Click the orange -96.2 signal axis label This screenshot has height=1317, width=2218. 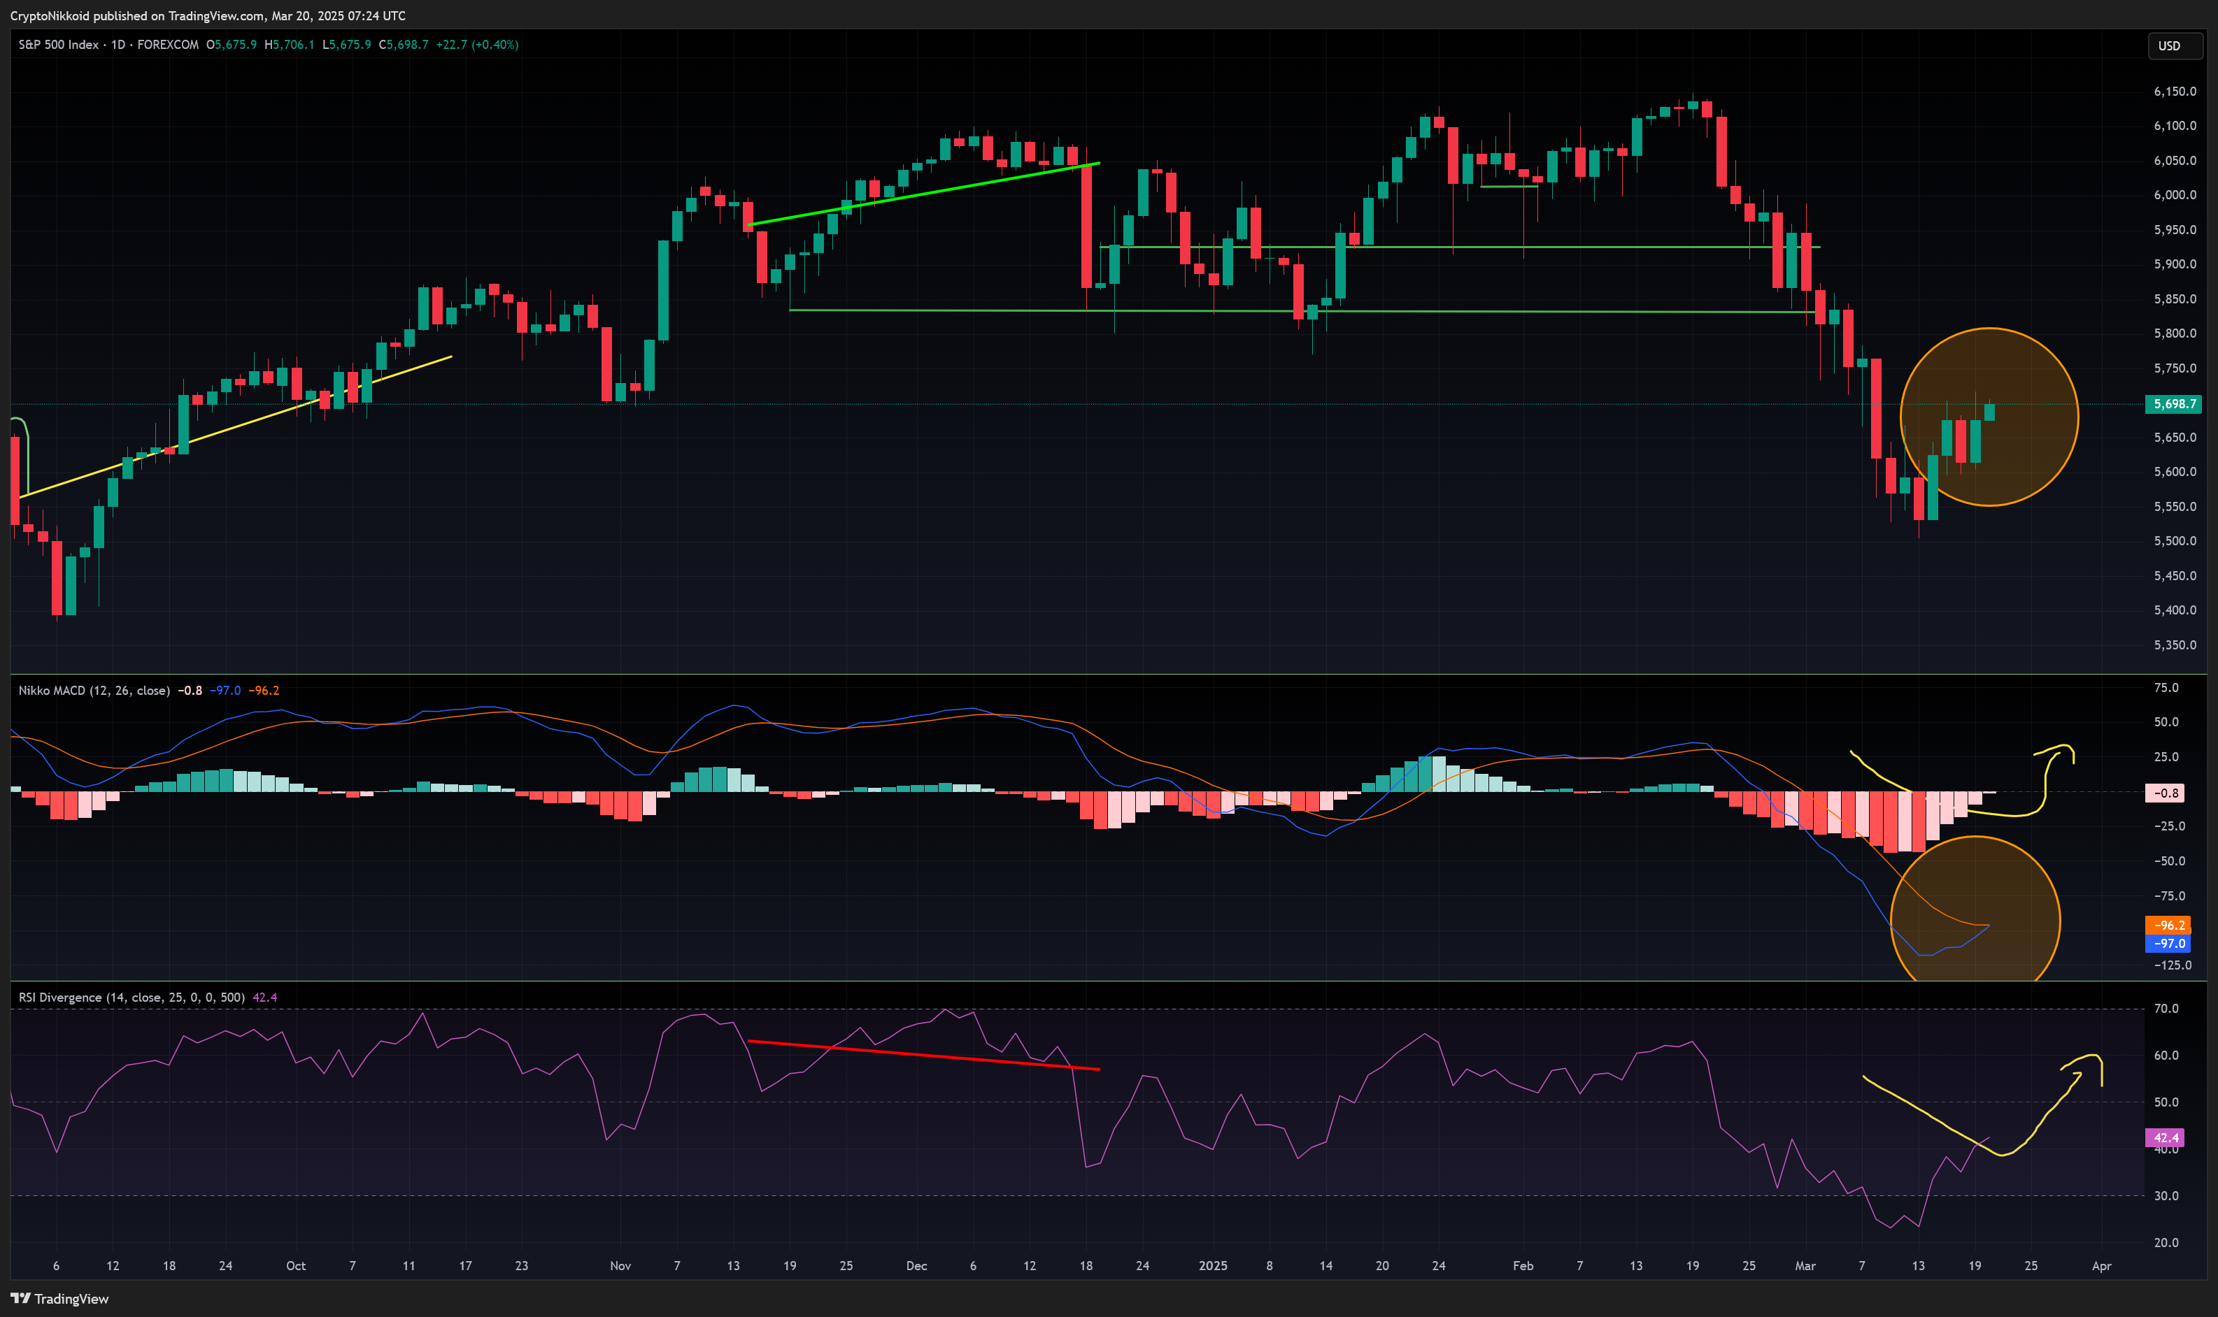coord(2168,925)
